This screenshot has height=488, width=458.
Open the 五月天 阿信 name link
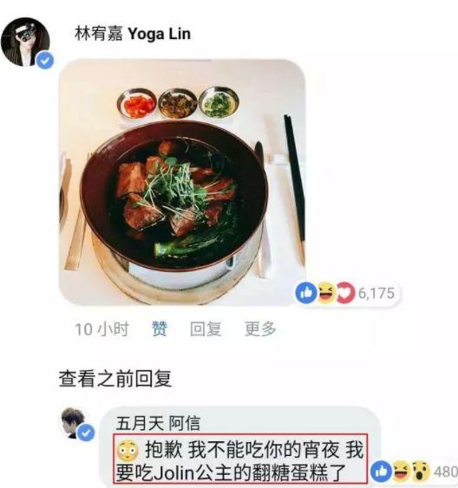click(158, 423)
